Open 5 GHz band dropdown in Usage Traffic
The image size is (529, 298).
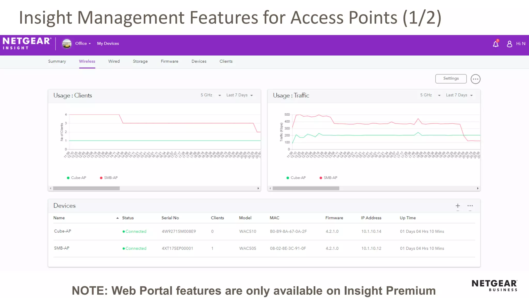(x=430, y=95)
